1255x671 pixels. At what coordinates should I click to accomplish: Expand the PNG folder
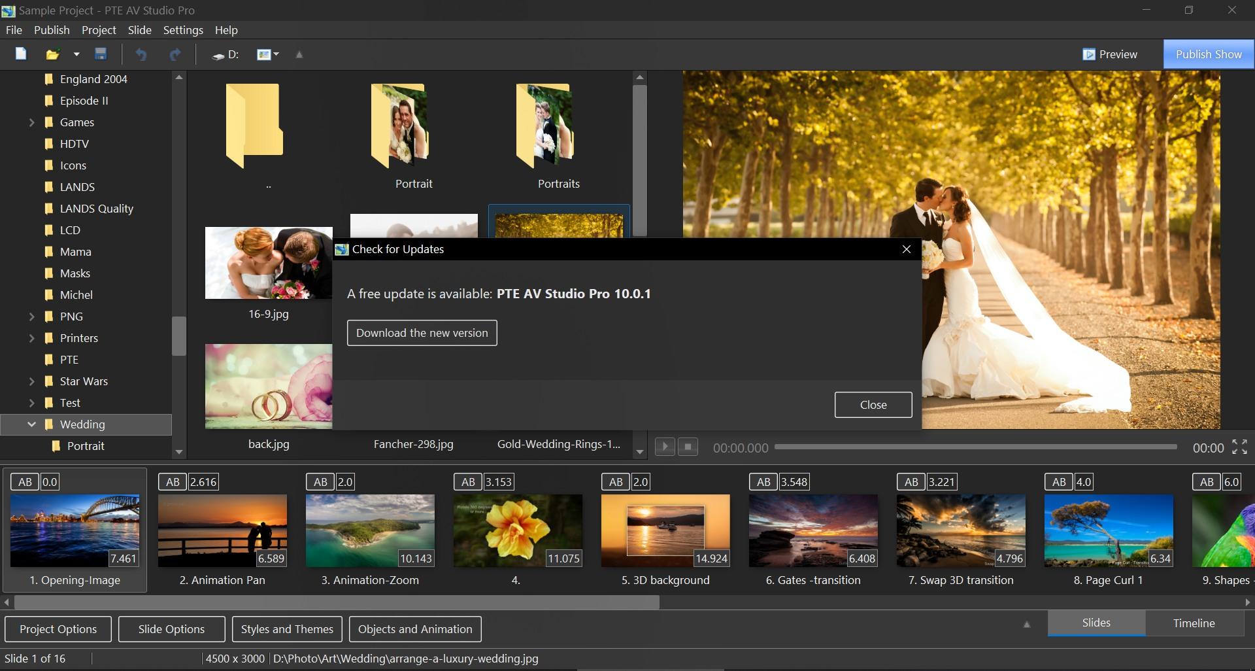(x=31, y=317)
